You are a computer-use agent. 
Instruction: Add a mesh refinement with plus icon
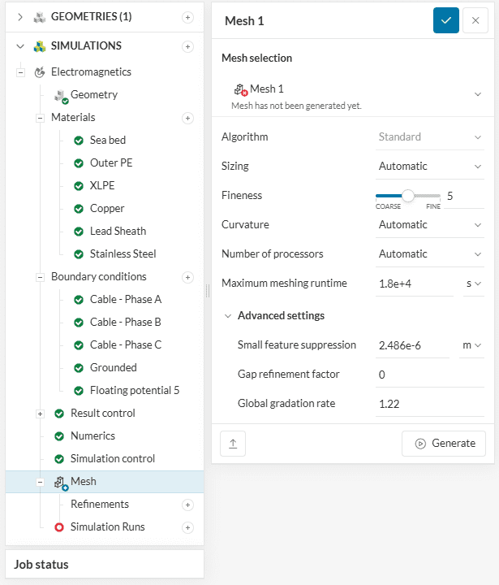click(x=188, y=505)
